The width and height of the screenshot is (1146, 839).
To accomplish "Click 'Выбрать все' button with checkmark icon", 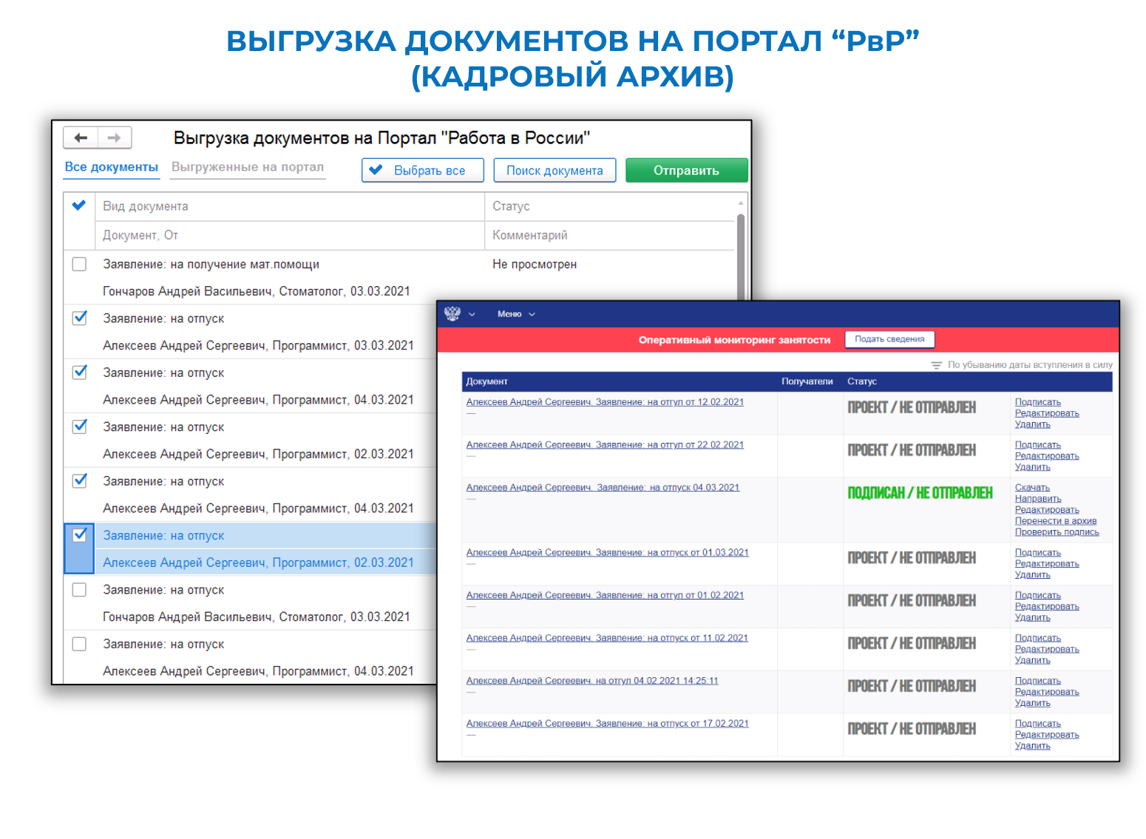I will pos(423,170).
